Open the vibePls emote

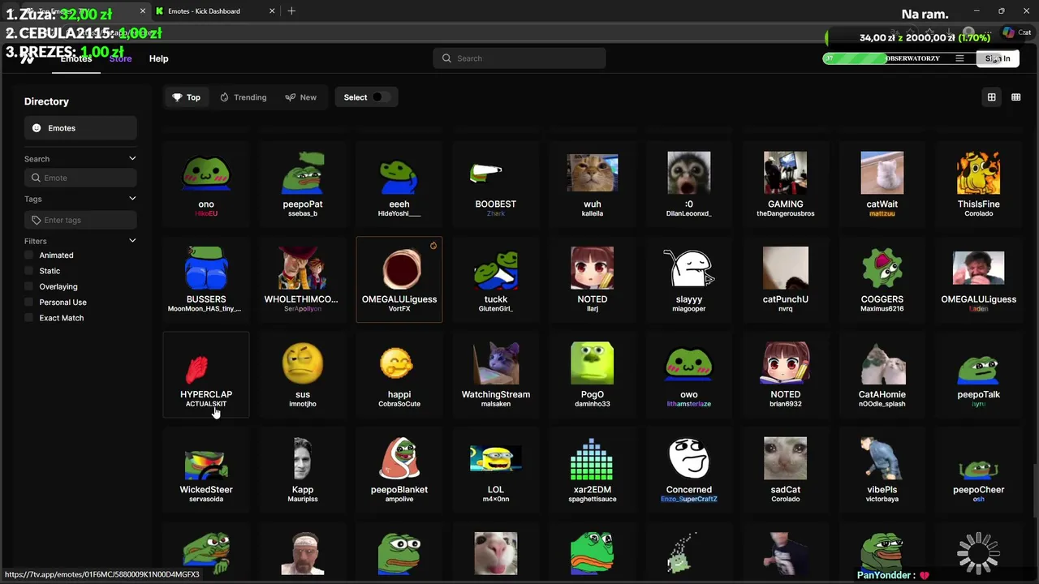[x=882, y=469]
